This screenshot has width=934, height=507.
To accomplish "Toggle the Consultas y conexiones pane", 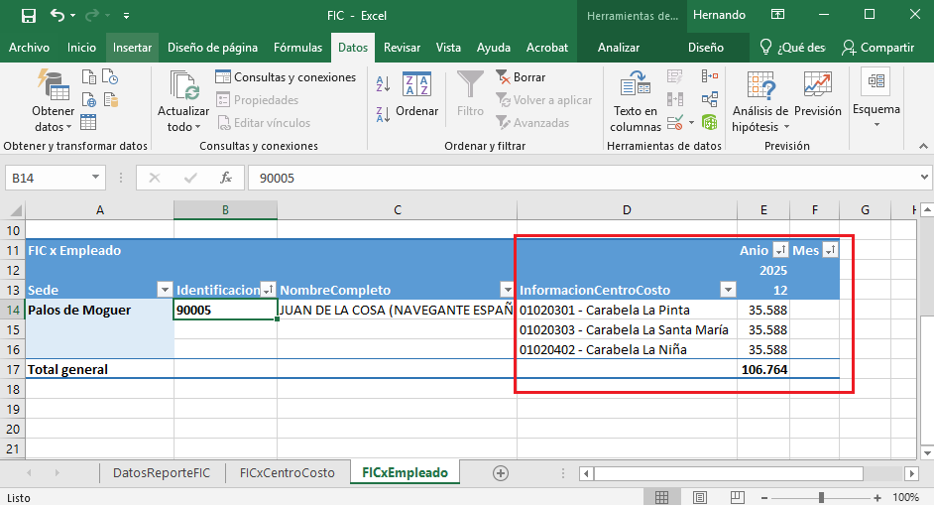I will pos(286,77).
